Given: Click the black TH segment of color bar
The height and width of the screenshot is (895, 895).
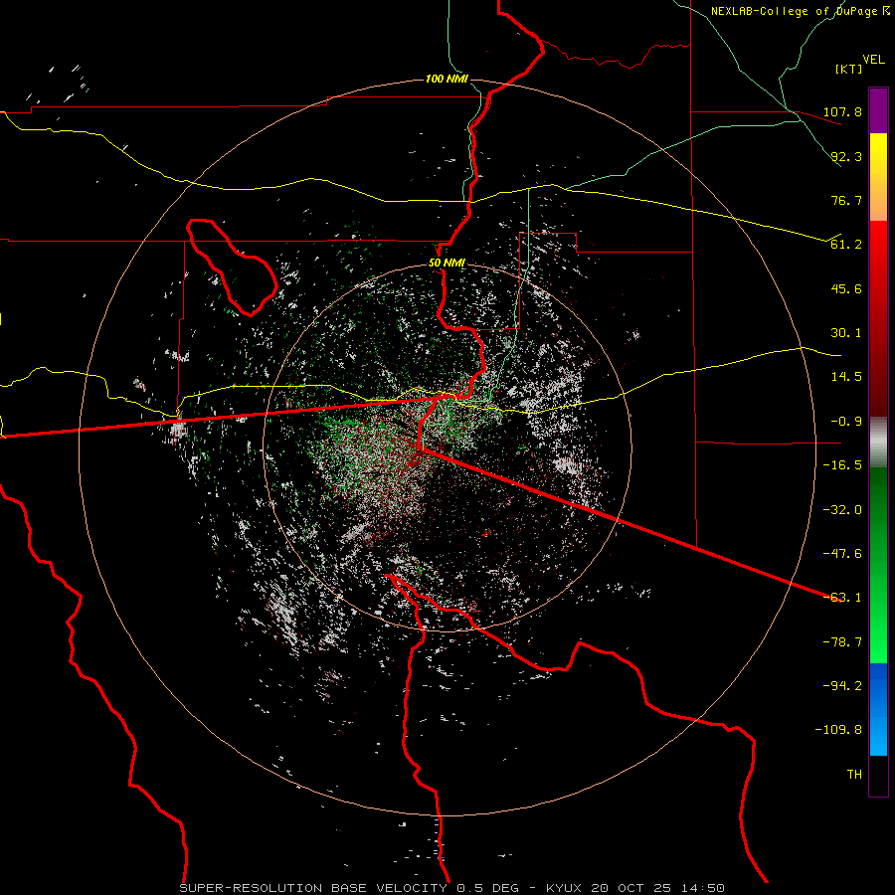Looking at the screenshot, I should (878, 775).
